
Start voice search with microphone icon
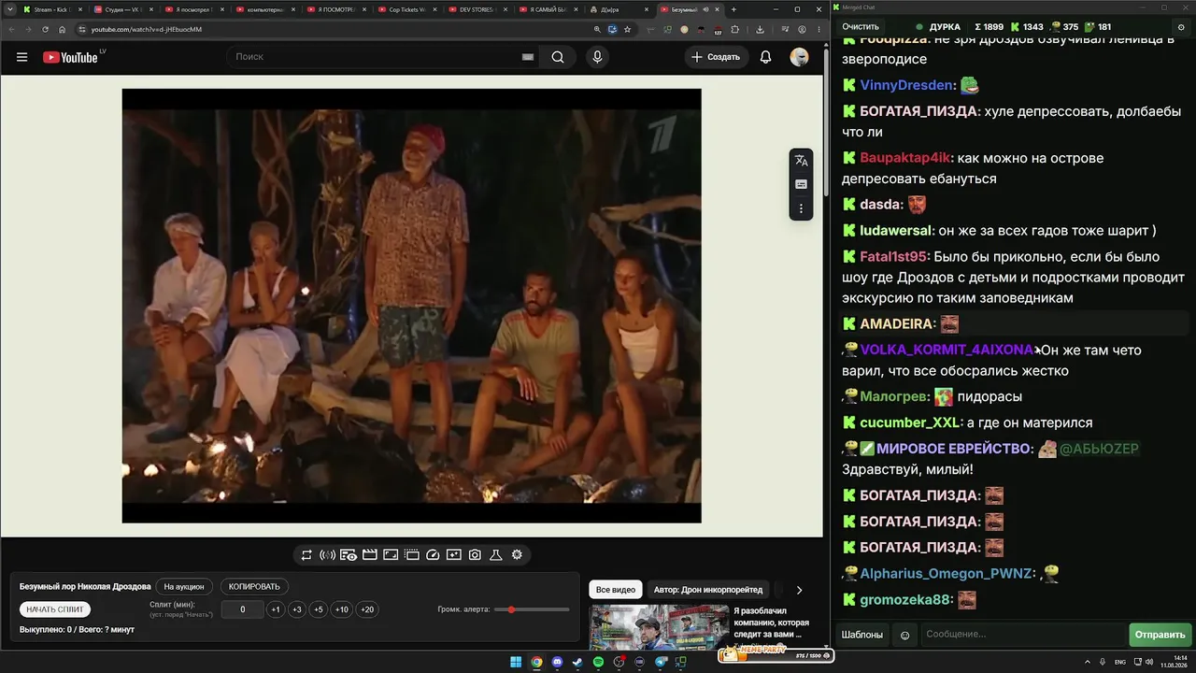pyautogui.click(x=597, y=57)
